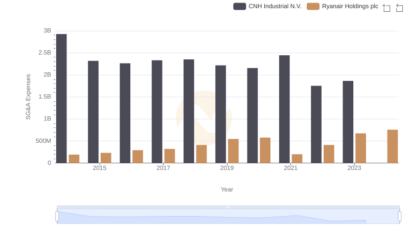Click the Ryanair bar for 2018
This screenshot has width=409, height=236.
pyautogui.click(x=201, y=154)
